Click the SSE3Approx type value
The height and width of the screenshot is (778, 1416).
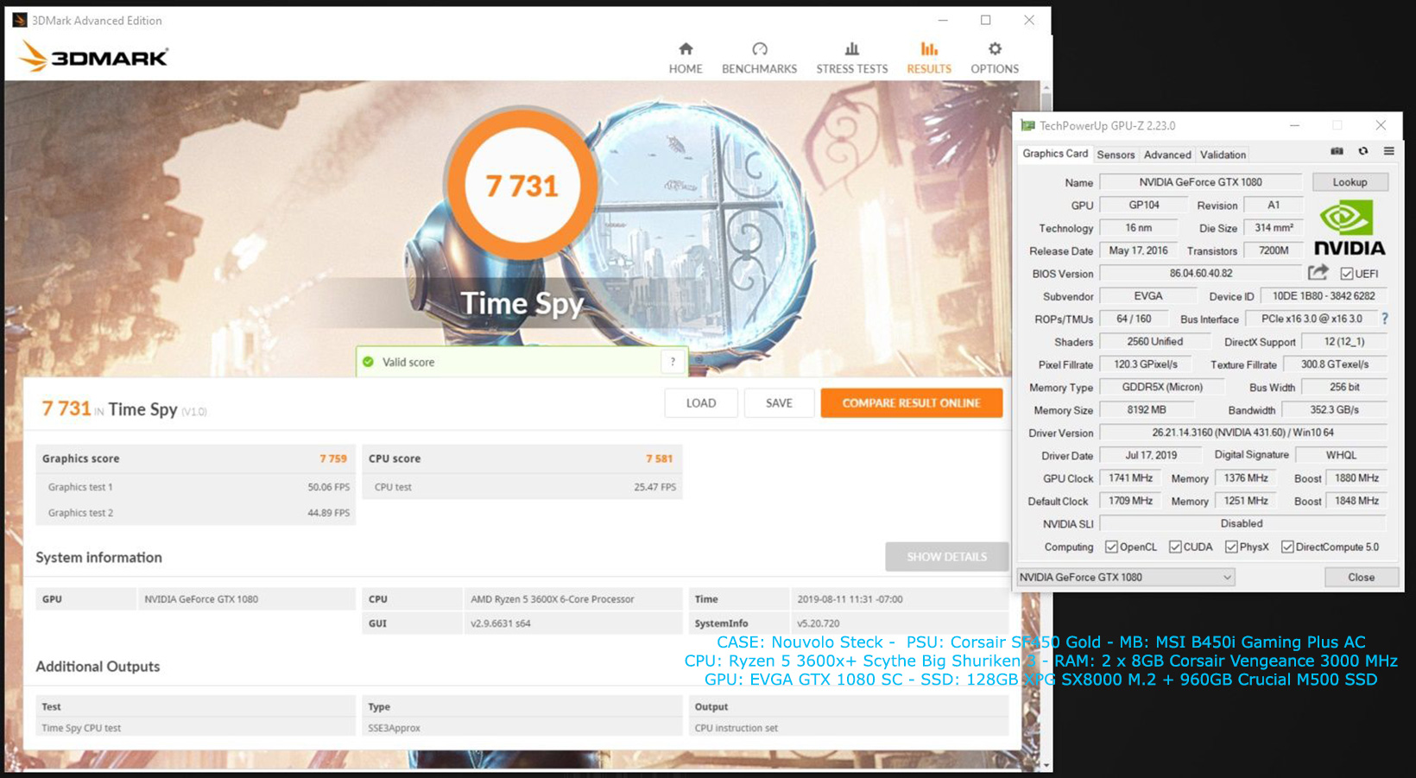(394, 728)
